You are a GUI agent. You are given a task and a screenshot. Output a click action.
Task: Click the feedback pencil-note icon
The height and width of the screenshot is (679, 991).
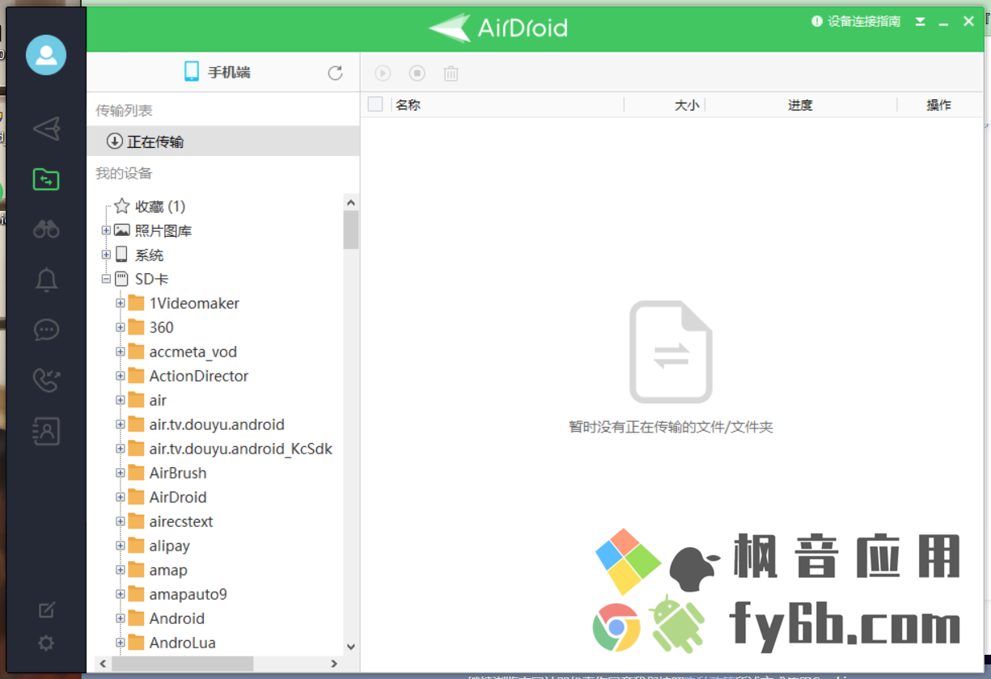click(46, 610)
